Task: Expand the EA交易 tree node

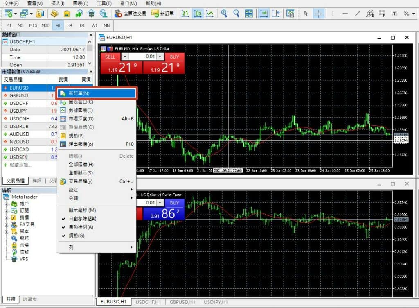Action: click(7, 225)
